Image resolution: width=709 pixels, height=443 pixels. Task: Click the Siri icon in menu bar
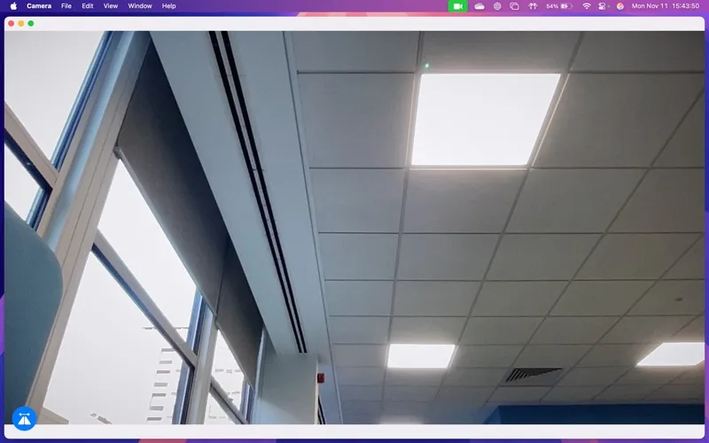click(x=620, y=6)
